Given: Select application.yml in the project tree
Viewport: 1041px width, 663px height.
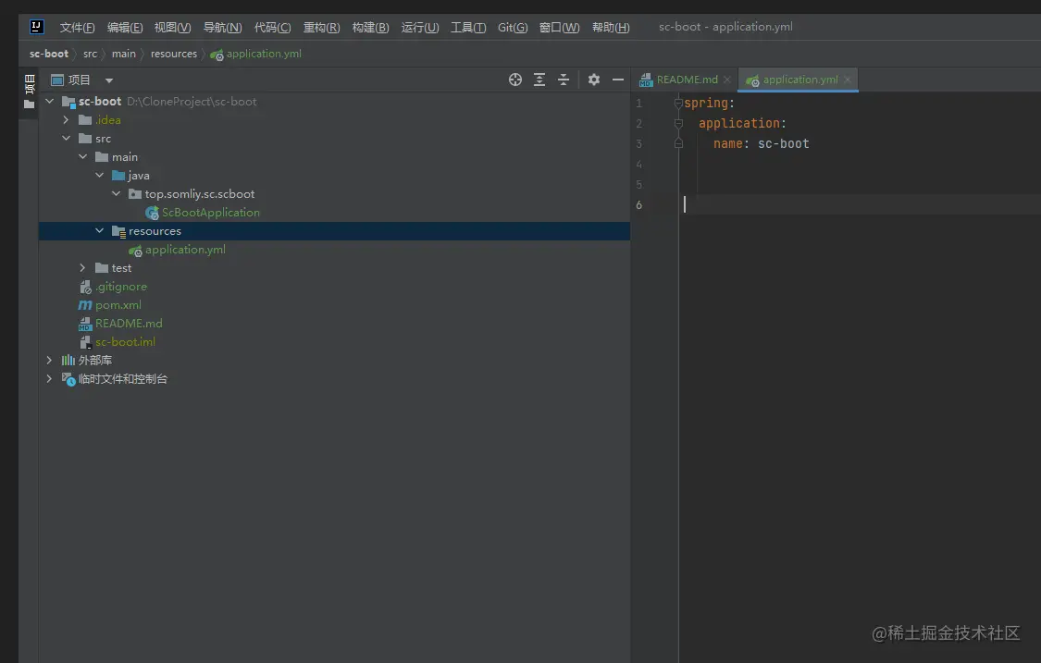Looking at the screenshot, I should 185,250.
